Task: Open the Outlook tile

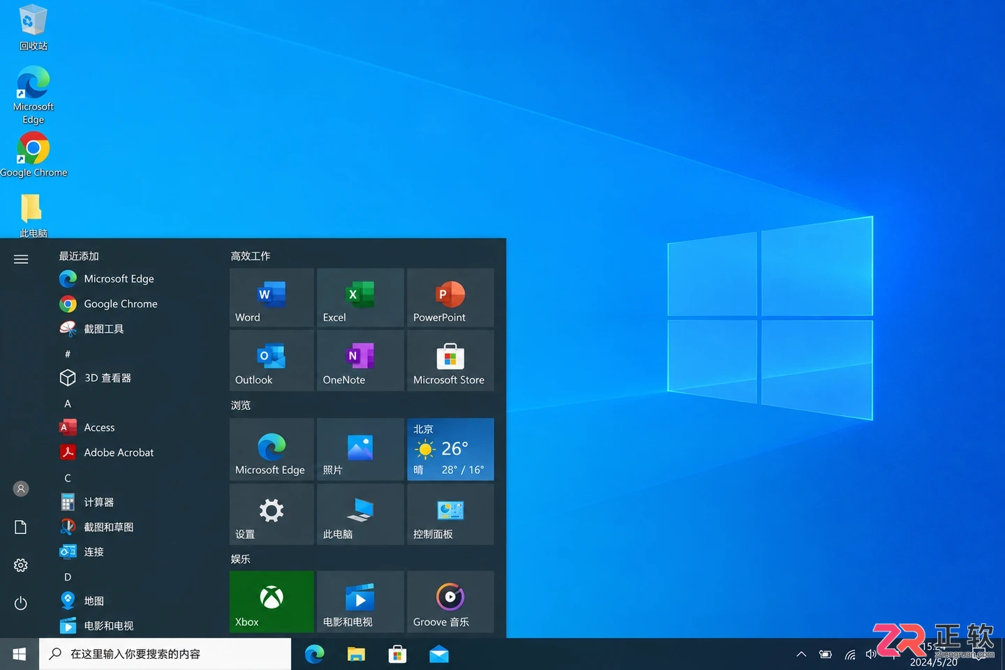Action: 271,360
